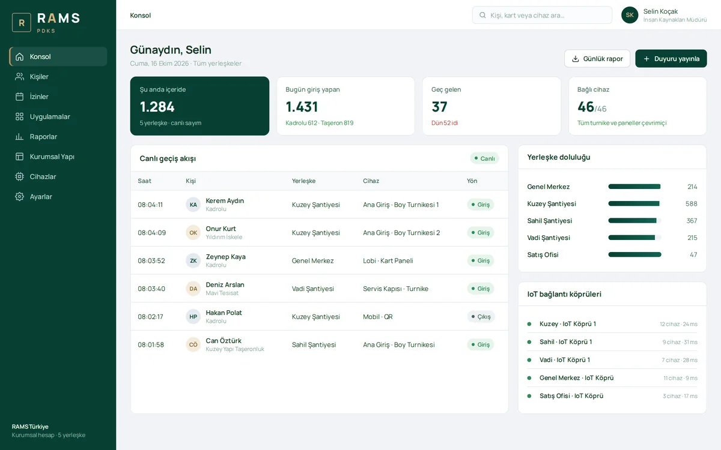Click the Duyuru yayınla button
The width and height of the screenshot is (721, 450).
(x=671, y=59)
